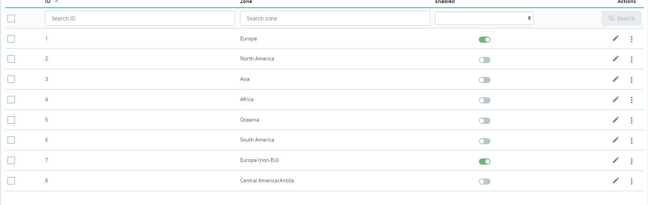Edit the Africa zone with pencil icon
The image size is (648, 205).
tap(616, 100)
